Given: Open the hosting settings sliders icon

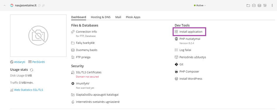Looking at the screenshot, I should click(265, 6).
